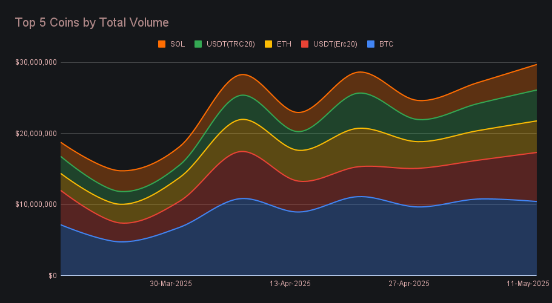
Task: Select the USDT(TRC20) legend text label
Action: point(230,44)
